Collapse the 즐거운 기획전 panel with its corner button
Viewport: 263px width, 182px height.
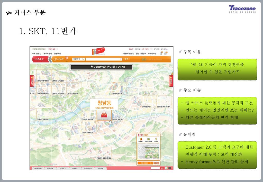pyautogui.click(x=158, y=135)
